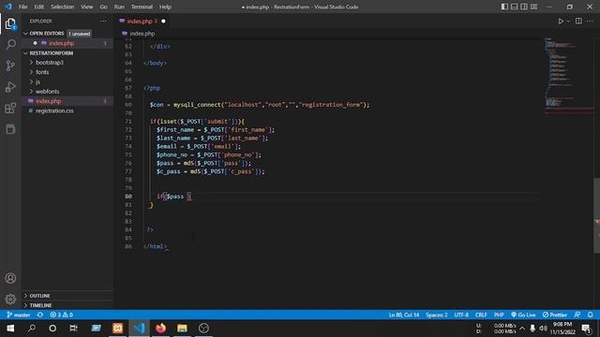Collapse the RESTRATIONFORM folder section

(x=67, y=52)
